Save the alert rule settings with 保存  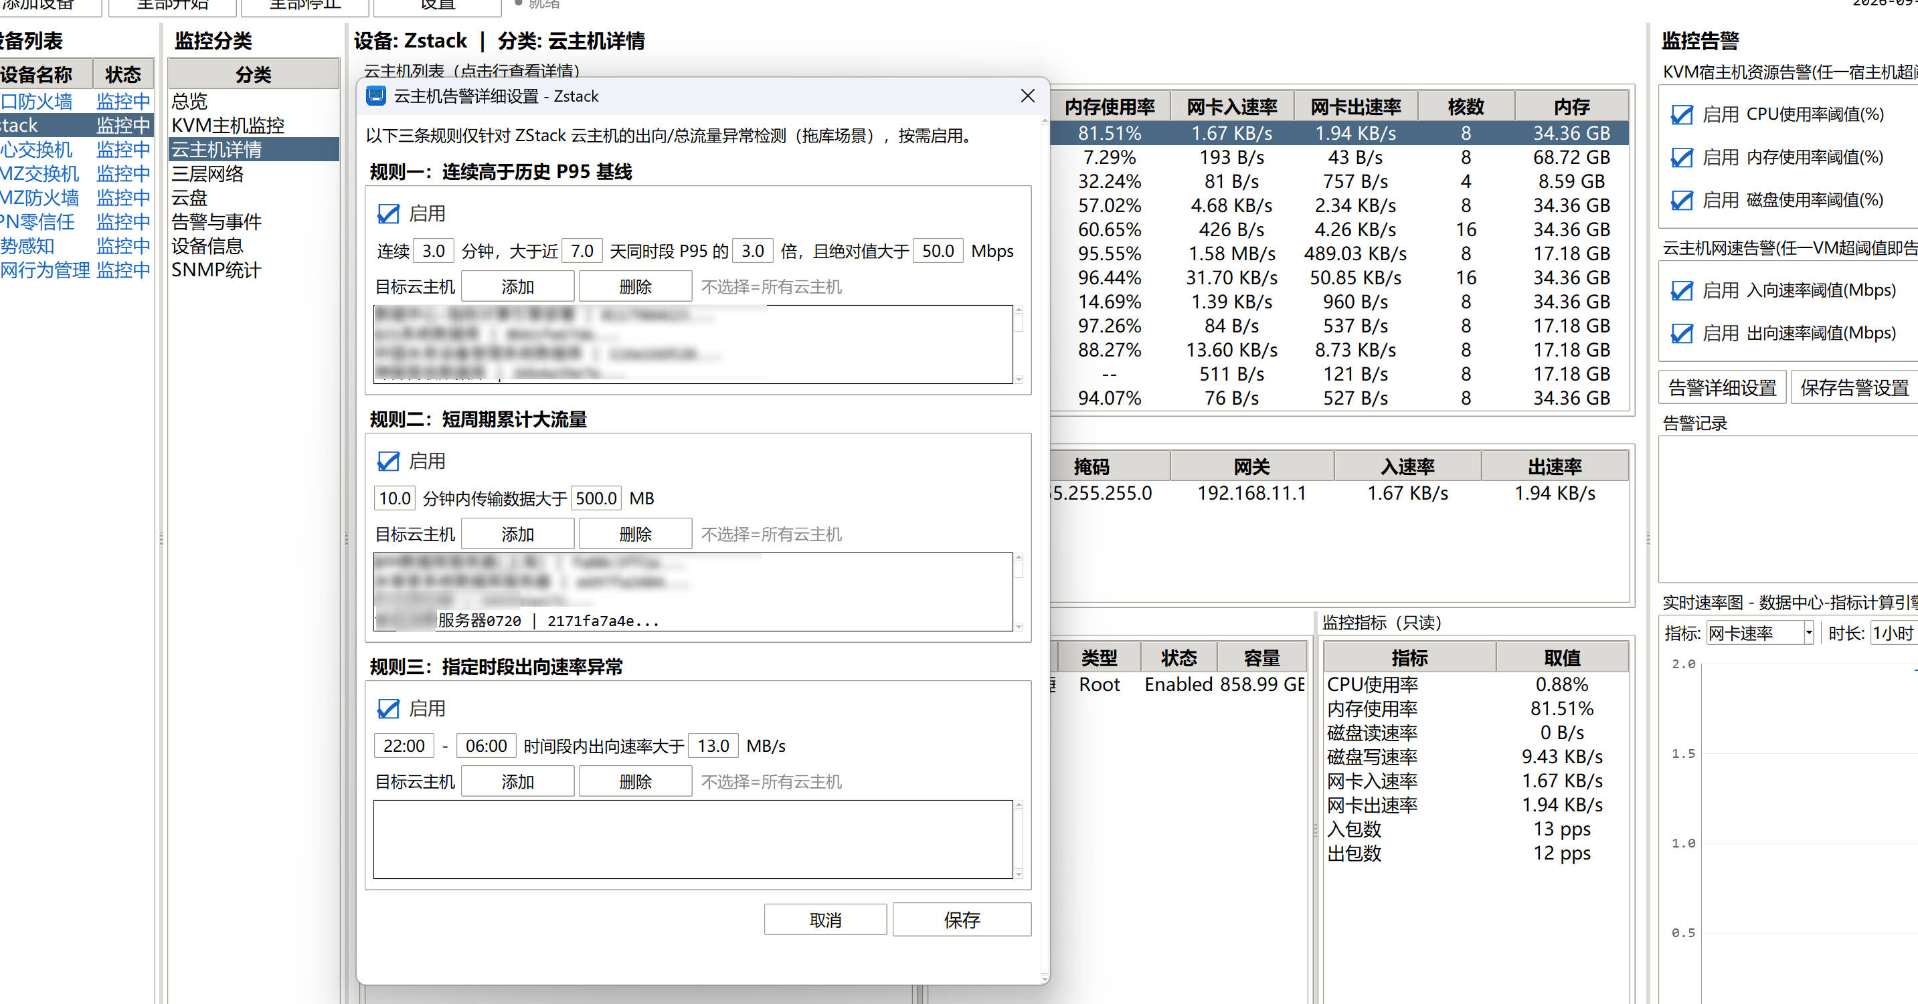tap(961, 920)
